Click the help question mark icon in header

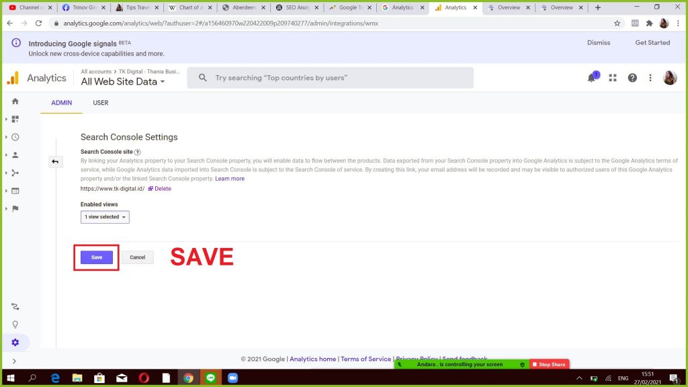click(632, 78)
